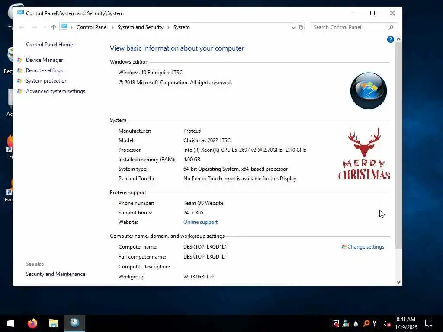Open the clock showing 8:41 AM
Viewport: 443px width, 332px height.
(x=406, y=323)
